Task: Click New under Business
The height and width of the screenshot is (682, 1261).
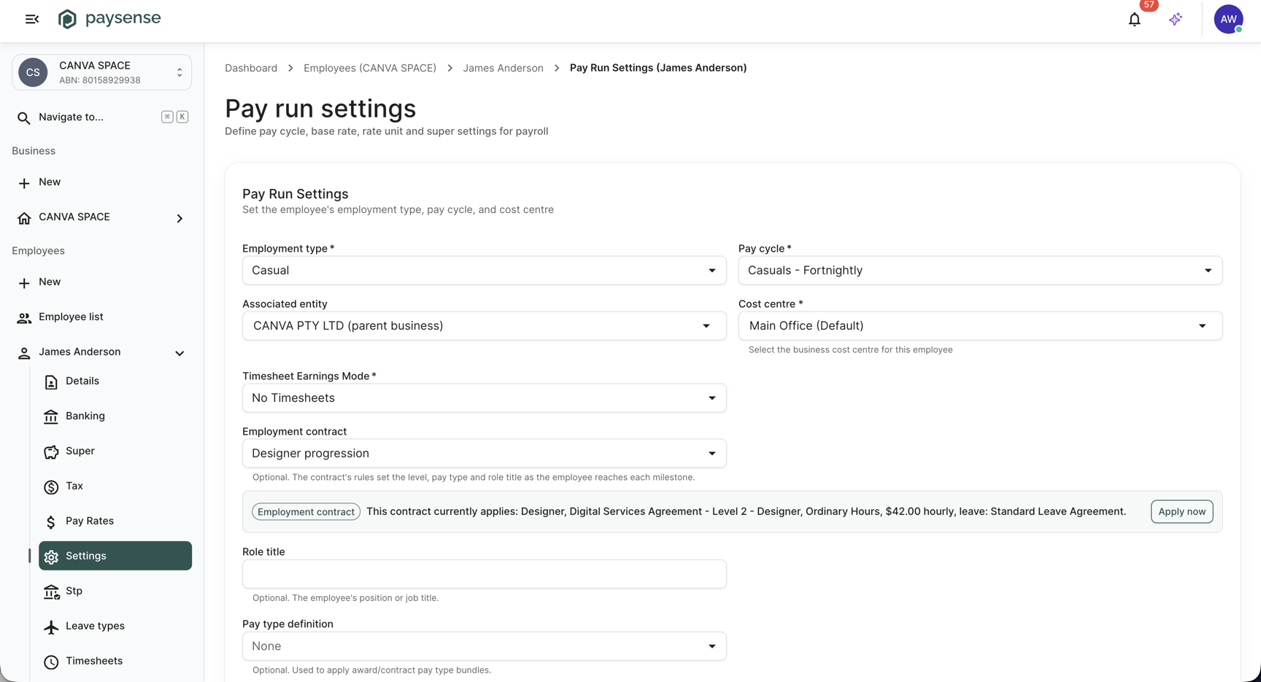Action: (102, 182)
